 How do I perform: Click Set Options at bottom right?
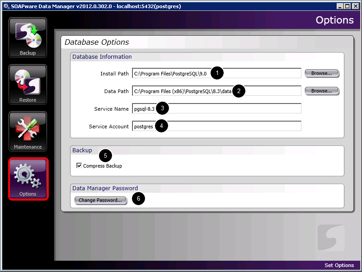pyautogui.click(x=339, y=265)
